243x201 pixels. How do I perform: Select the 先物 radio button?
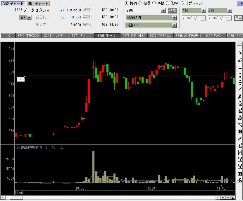[x=168, y=3]
